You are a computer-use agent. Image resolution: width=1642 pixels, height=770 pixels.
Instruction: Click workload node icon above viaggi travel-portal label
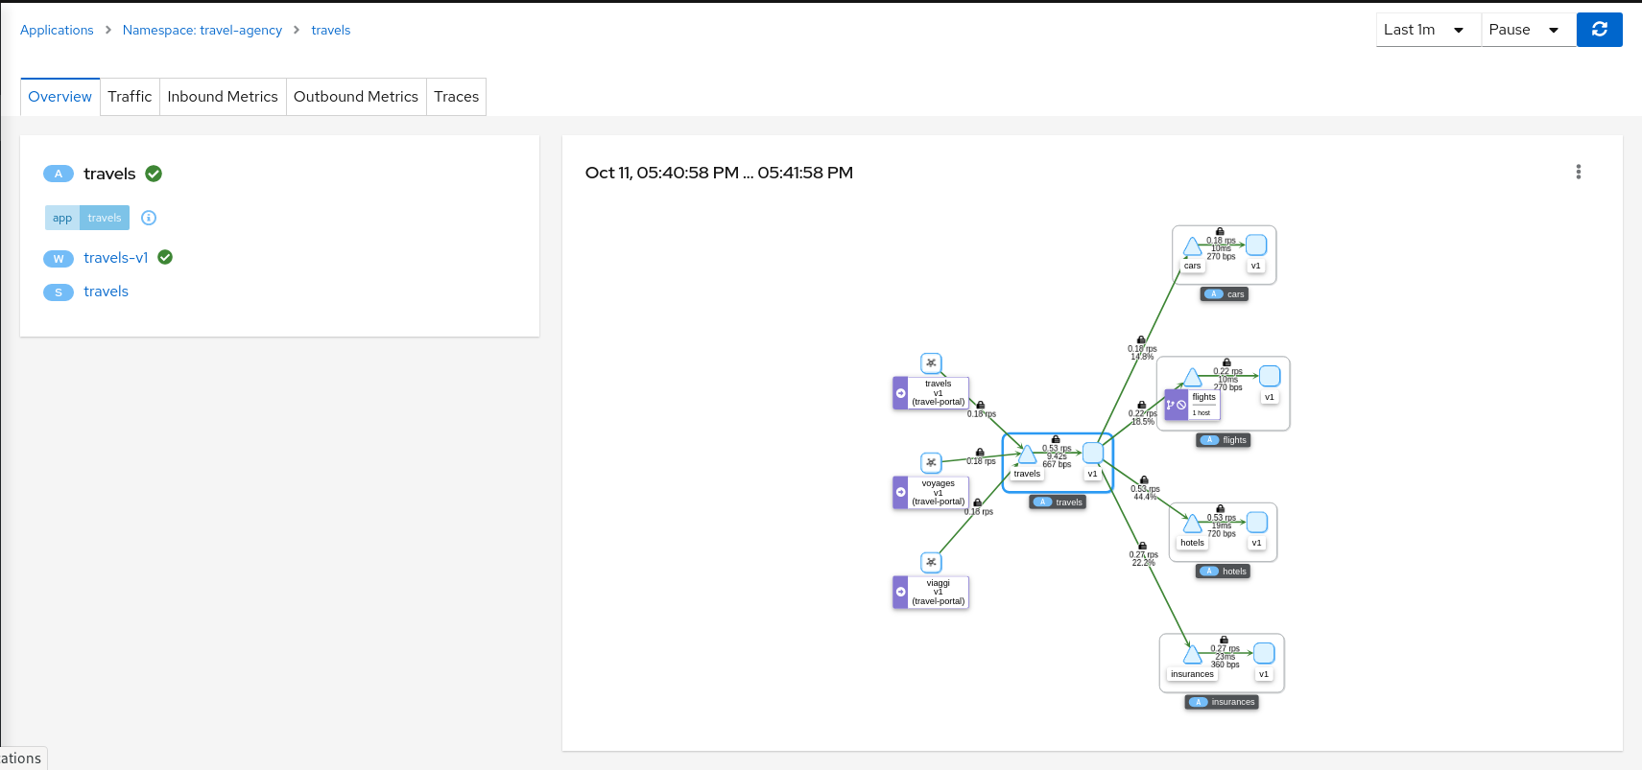931,562
